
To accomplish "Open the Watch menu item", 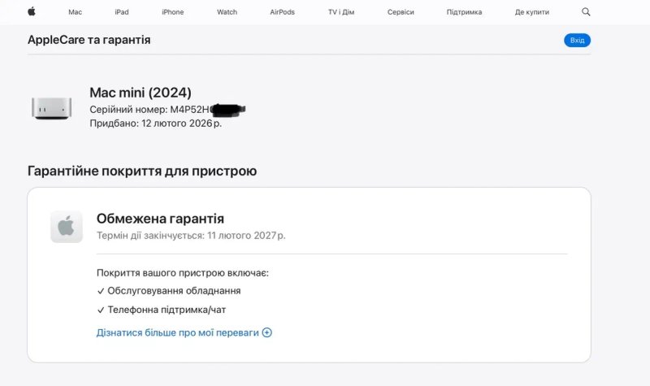I will click(x=227, y=12).
